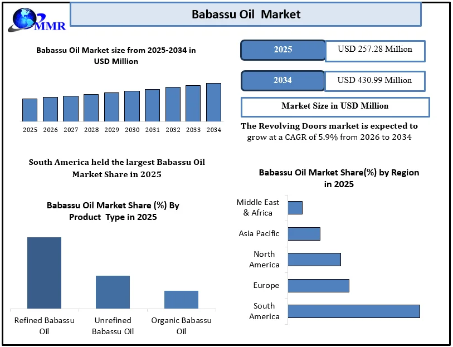Click the Unrefined Babassu Oil label
453x347 pixels.
coord(113,326)
